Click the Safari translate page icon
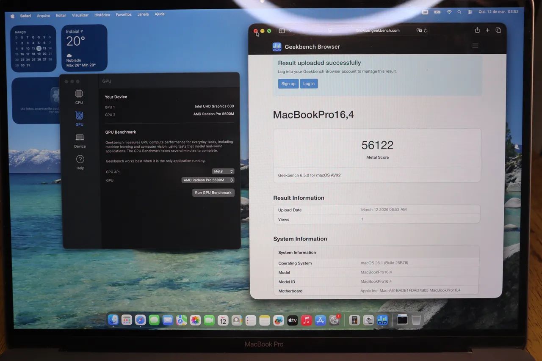This screenshot has width=542, height=361. [x=419, y=30]
